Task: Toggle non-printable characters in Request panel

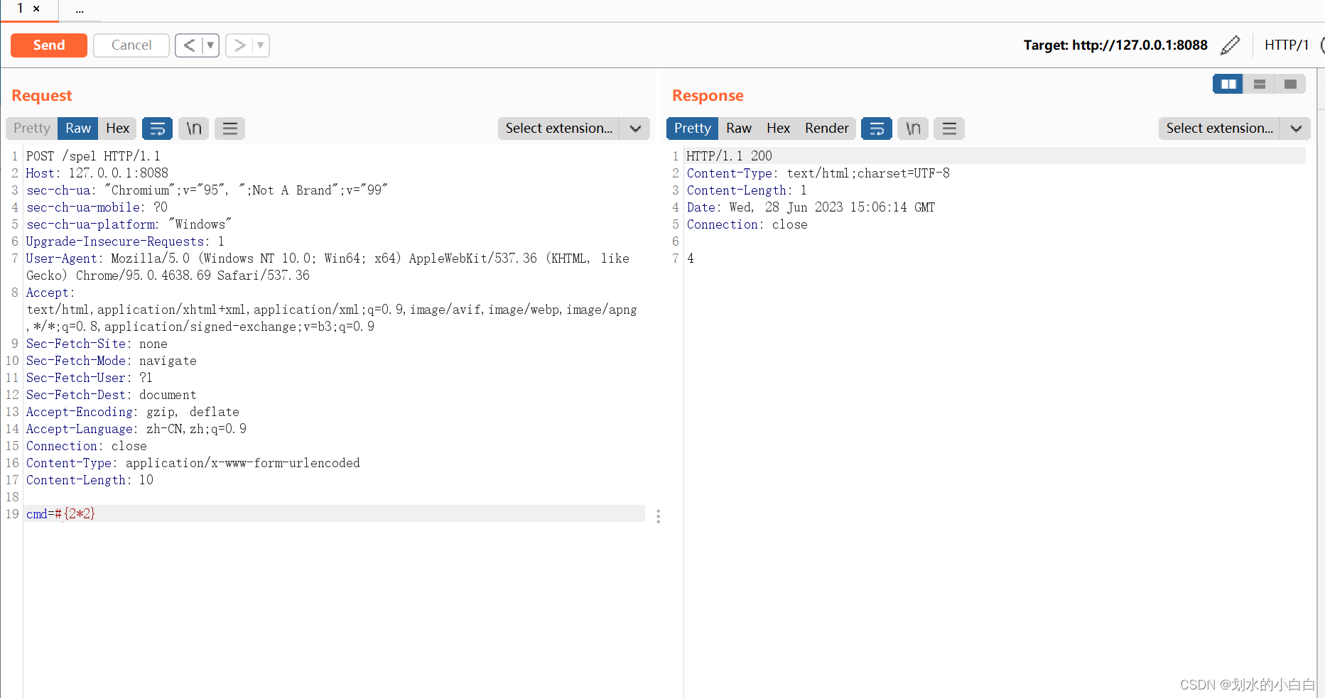Action: click(194, 129)
